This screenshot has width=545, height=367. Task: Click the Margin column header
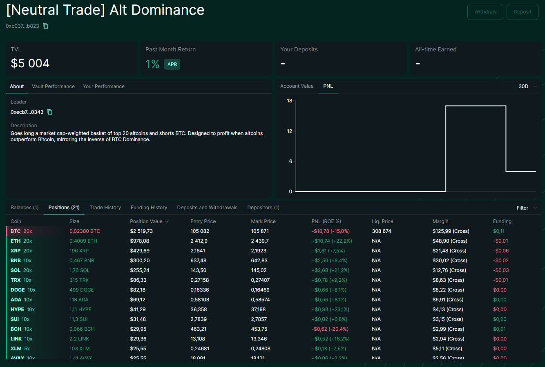point(440,221)
